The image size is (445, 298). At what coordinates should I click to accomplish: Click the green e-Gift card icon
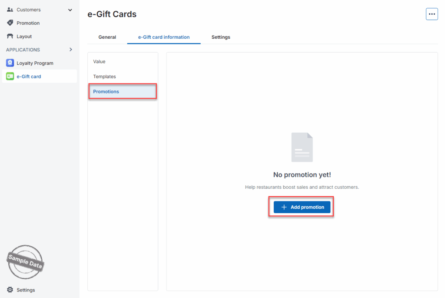pyautogui.click(x=10, y=77)
